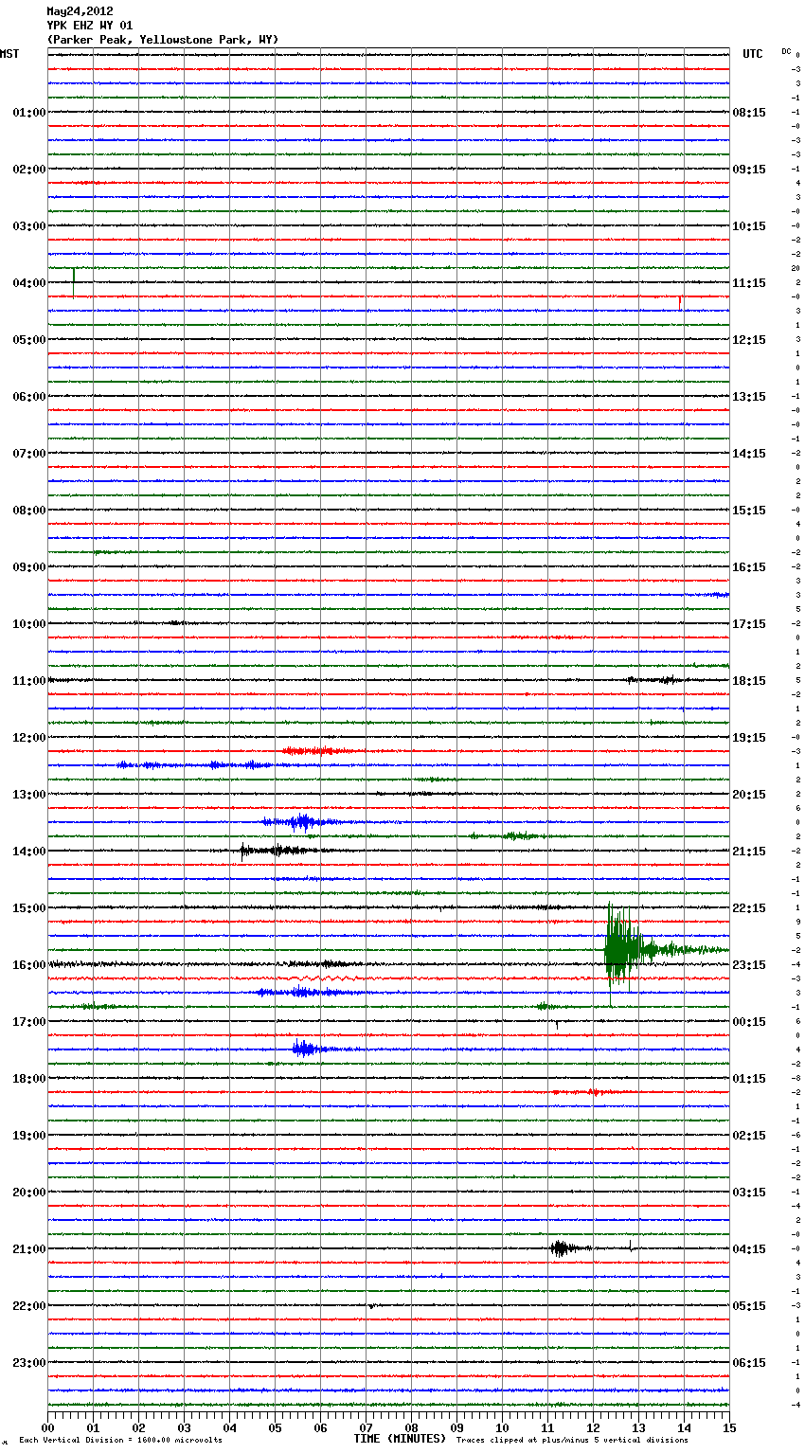The height and width of the screenshot is (1453, 805).
Task: Click minute 03 on the time axis
Action: (x=185, y=1427)
